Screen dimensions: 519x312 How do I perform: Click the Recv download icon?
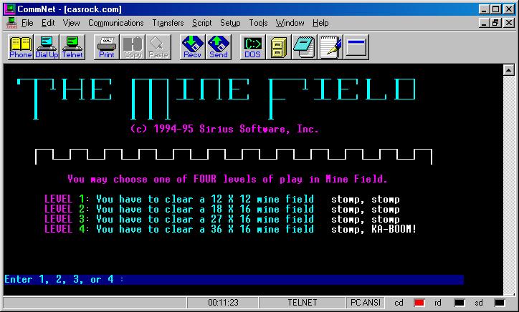coord(193,47)
